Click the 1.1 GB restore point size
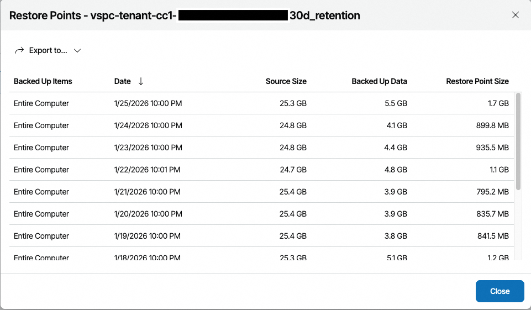This screenshot has height=310, width=531. coord(500,170)
